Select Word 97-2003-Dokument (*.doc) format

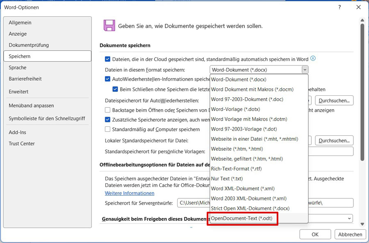[x=259, y=99]
